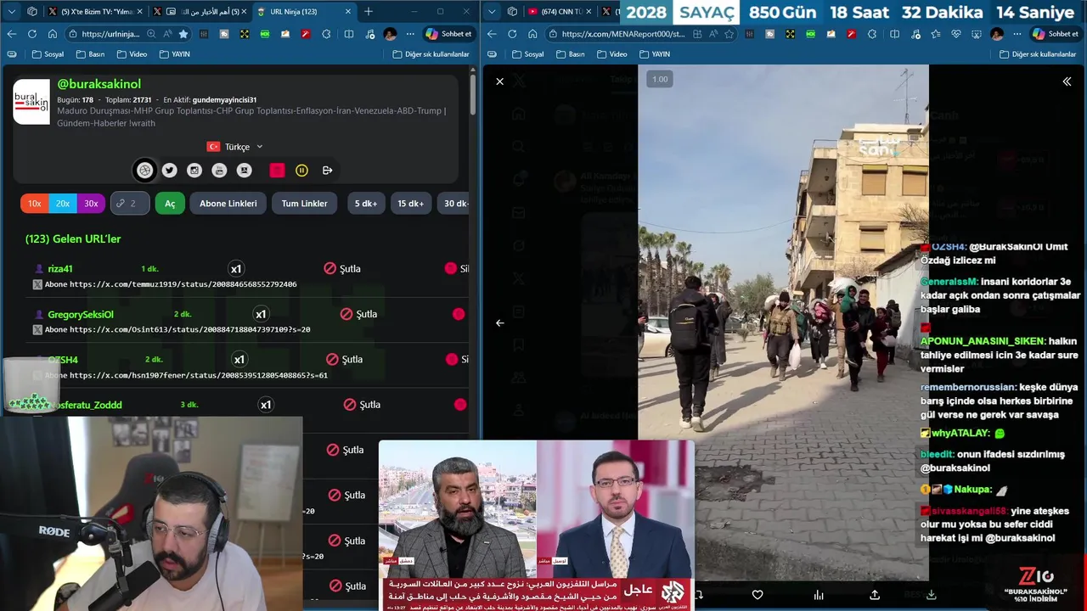The image size is (1087, 611).
Task: Open GregorySeksiOl's Osint613 status link
Action: click(190, 329)
